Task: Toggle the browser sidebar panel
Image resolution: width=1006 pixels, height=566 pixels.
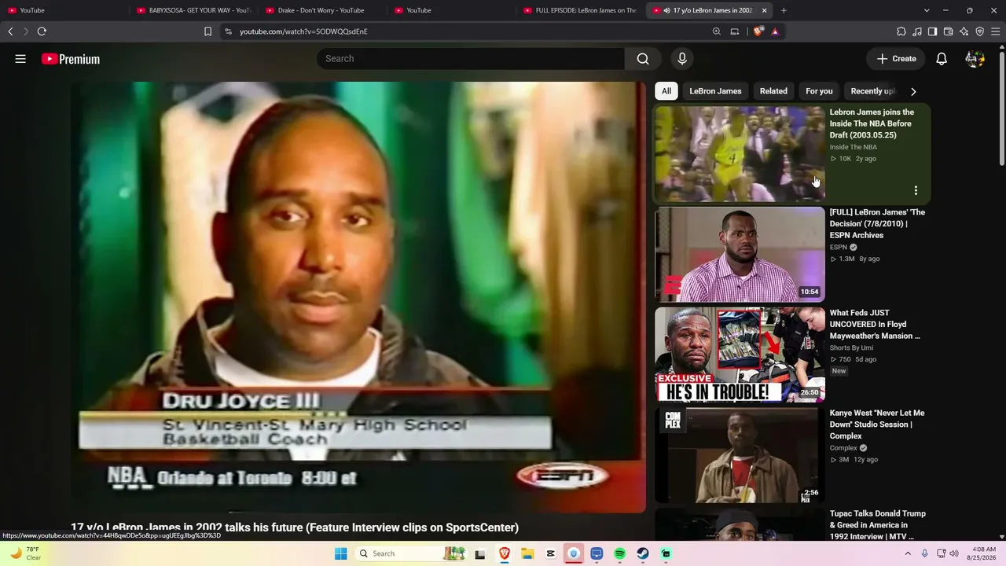Action: 932,31
